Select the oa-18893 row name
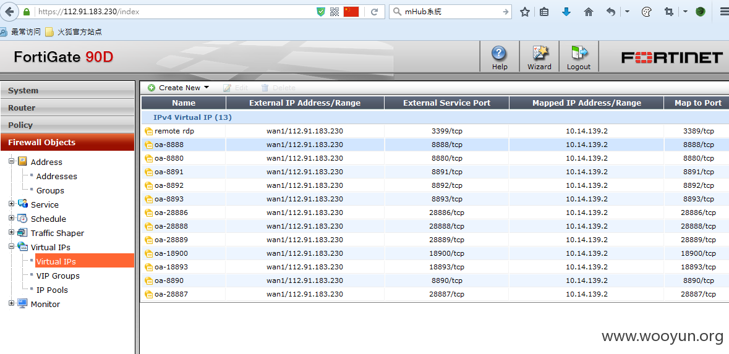 [x=171, y=267]
